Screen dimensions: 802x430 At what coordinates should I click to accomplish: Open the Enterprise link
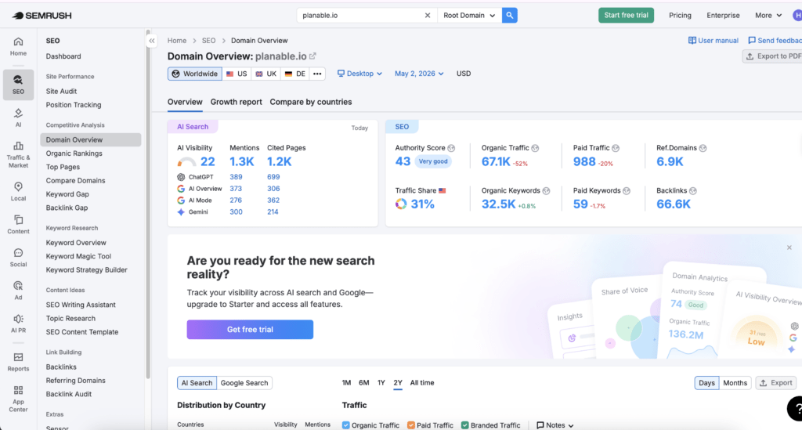(723, 16)
